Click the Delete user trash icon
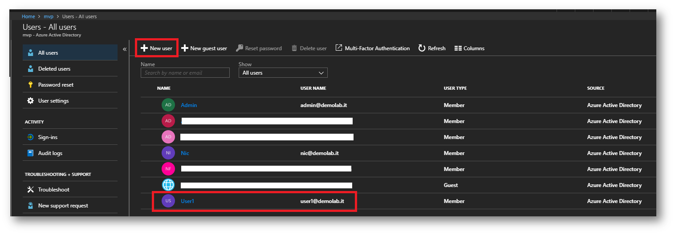The height and width of the screenshot is (235, 675). pyautogui.click(x=294, y=48)
